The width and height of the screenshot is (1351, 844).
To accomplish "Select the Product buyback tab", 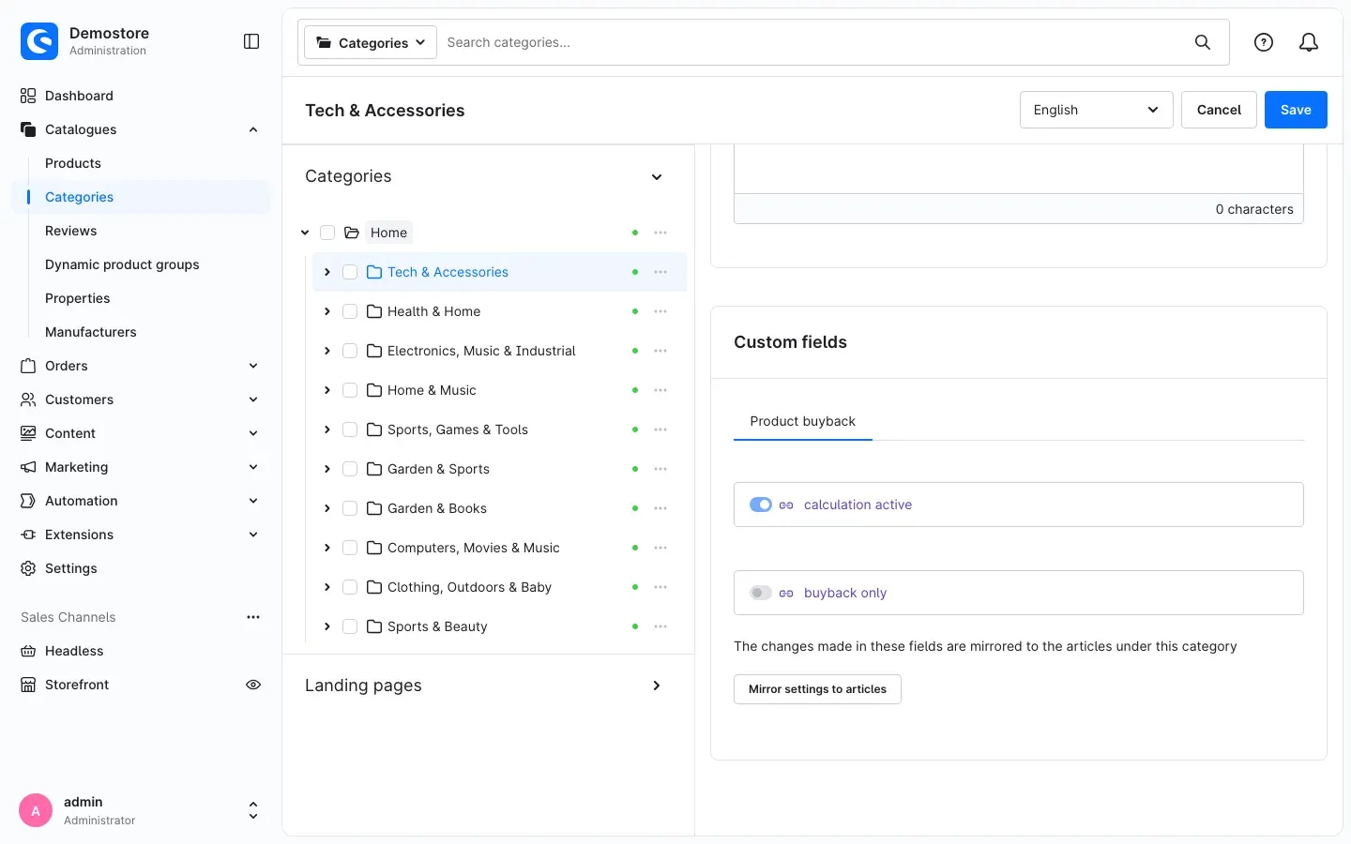I will pos(803,421).
